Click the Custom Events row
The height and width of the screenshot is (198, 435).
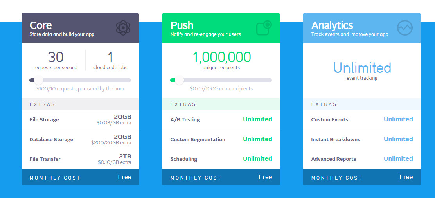(x=362, y=120)
